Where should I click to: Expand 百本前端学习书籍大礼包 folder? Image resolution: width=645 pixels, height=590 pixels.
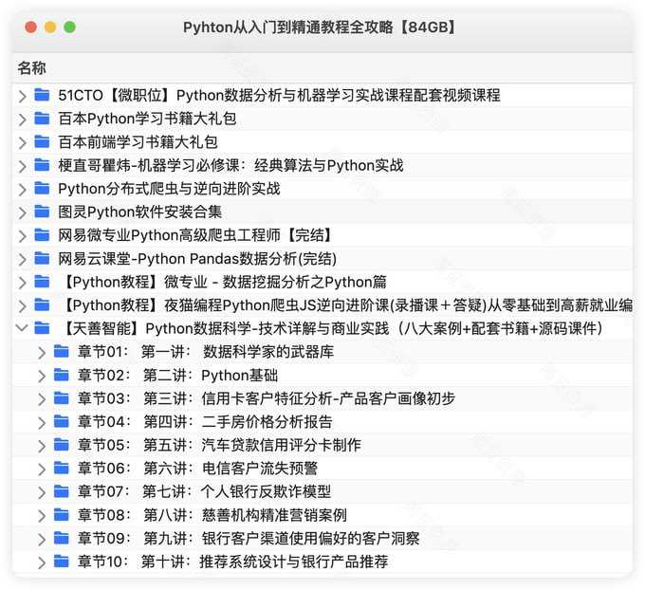(x=22, y=143)
